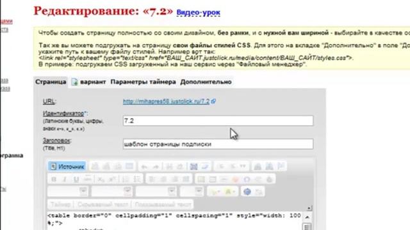The width and height of the screenshot is (410, 230).
Task: Open the Дополнительно tab
Action: coord(206,82)
